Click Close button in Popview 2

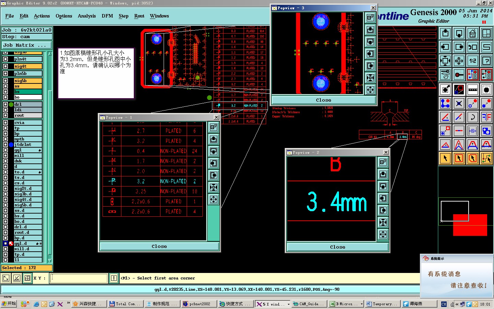[338, 247]
